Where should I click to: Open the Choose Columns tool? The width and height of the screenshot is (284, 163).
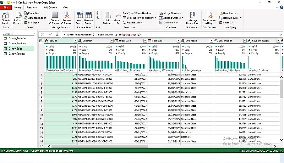tap(55, 15)
